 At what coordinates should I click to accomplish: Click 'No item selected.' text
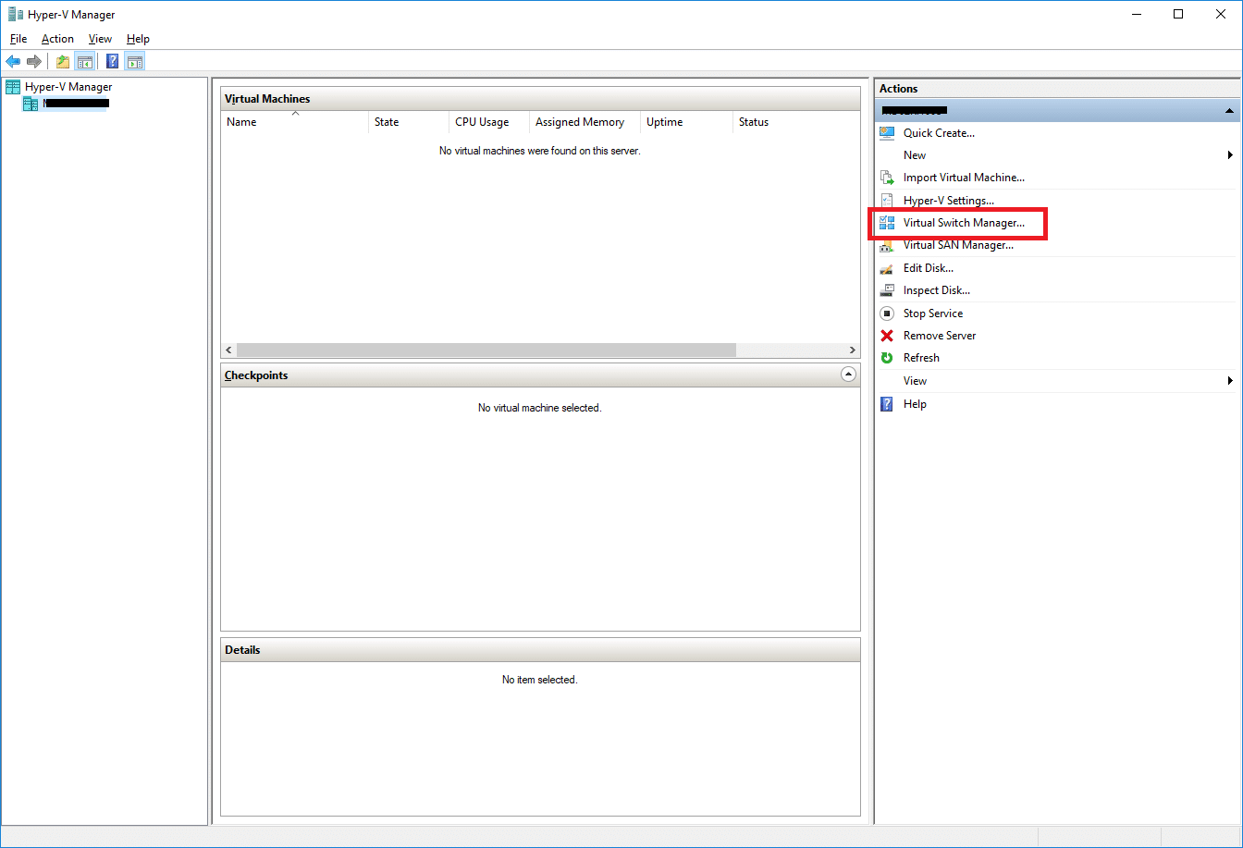[x=540, y=680]
